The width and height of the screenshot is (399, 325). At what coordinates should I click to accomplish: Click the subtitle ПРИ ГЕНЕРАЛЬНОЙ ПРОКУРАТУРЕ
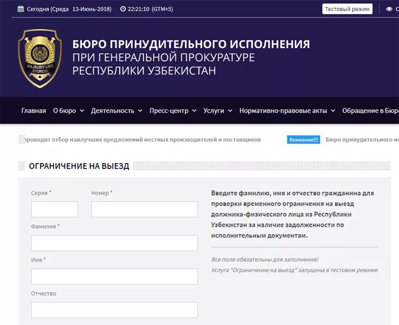pyautogui.click(x=163, y=57)
